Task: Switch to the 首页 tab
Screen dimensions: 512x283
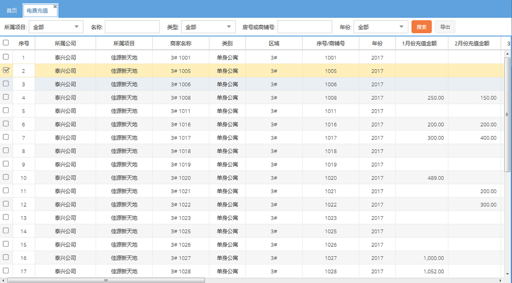Action: point(12,11)
